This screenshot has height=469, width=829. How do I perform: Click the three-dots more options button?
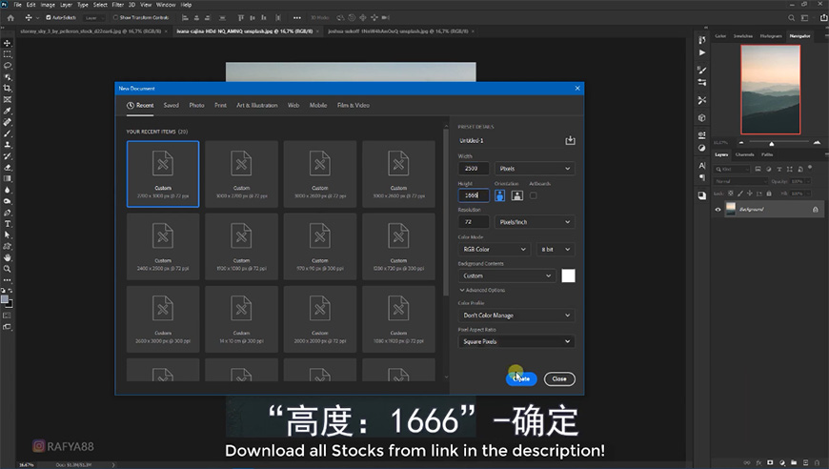pyautogui.click(x=297, y=17)
